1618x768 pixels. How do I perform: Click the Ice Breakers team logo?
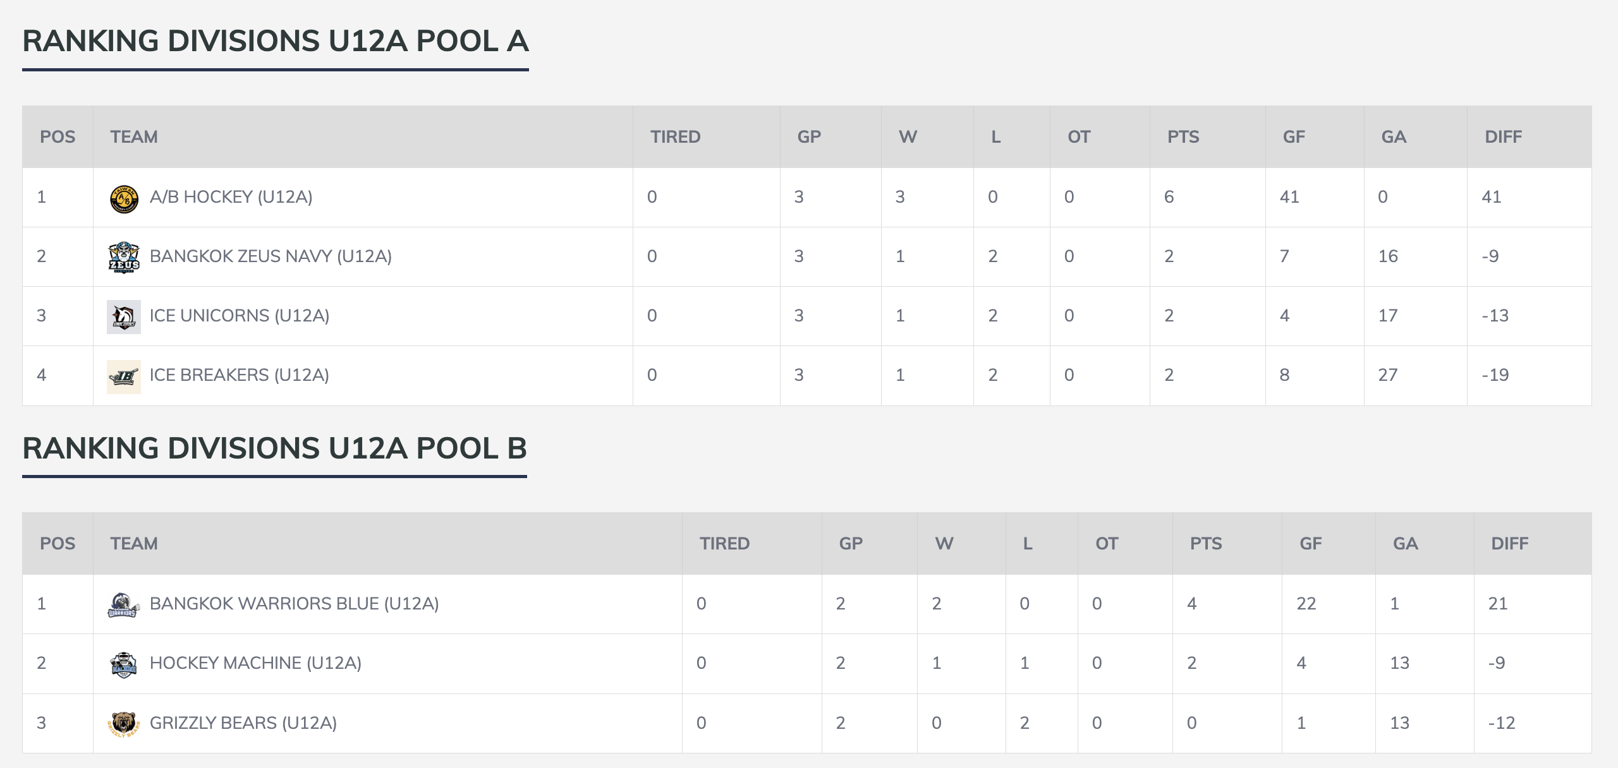pos(124,376)
